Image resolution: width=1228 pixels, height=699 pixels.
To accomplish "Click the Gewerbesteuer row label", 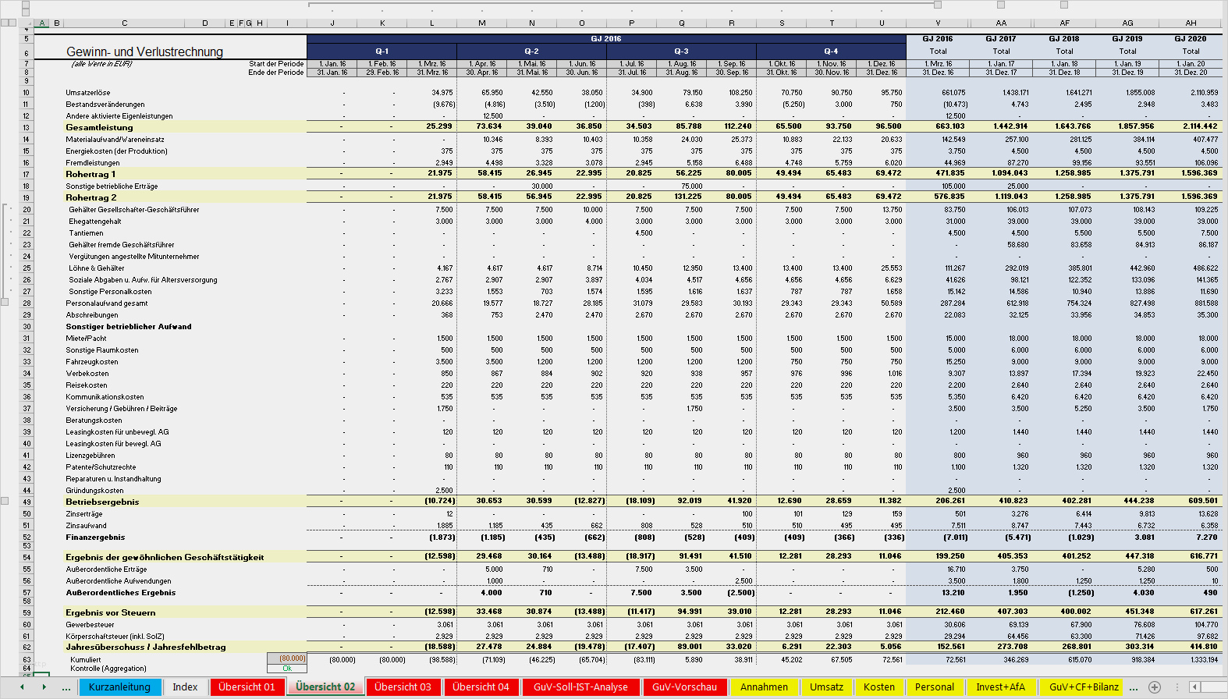I will click(90, 624).
